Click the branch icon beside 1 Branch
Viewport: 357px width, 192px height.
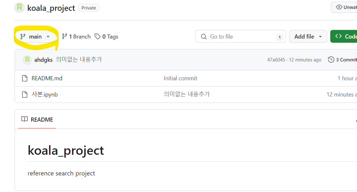coord(65,36)
